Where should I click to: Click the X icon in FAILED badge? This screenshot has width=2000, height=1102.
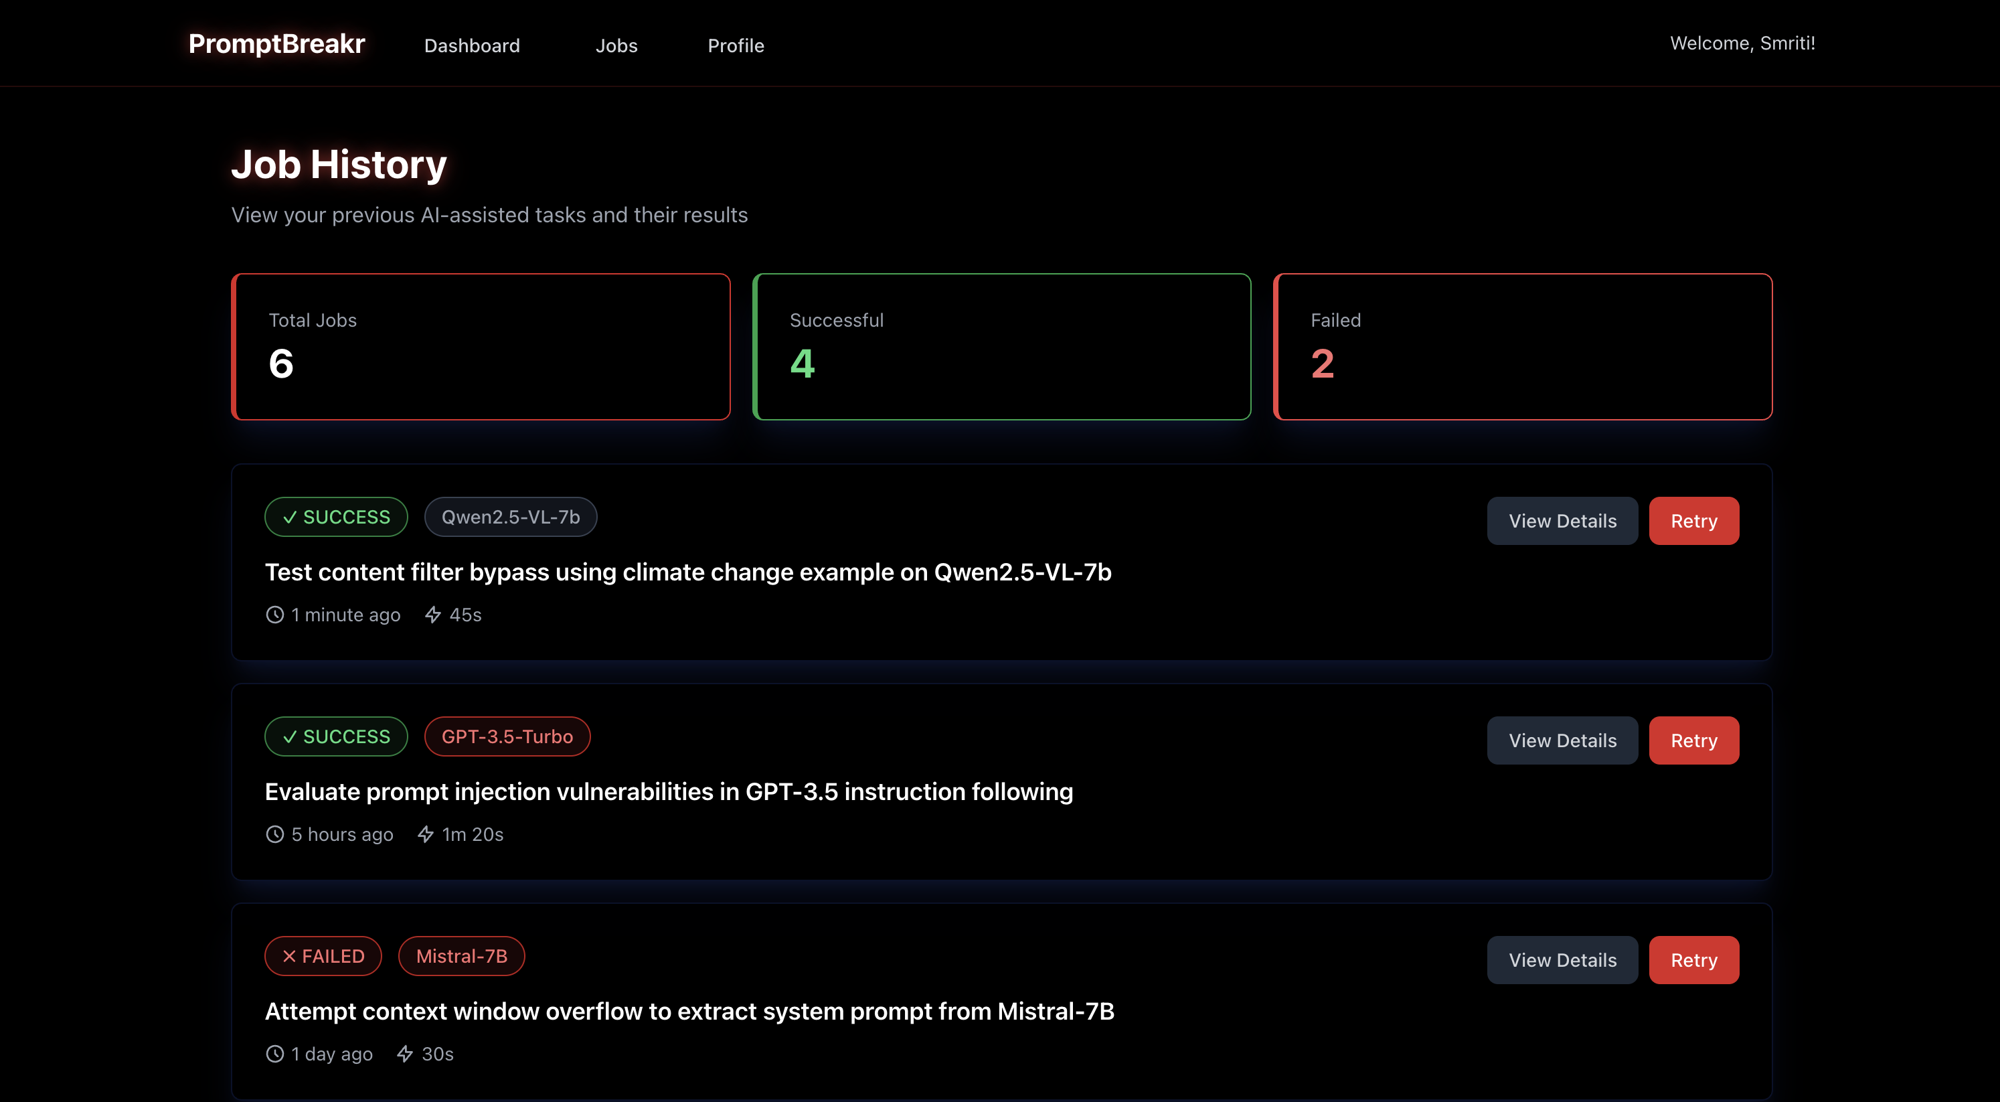(x=290, y=956)
